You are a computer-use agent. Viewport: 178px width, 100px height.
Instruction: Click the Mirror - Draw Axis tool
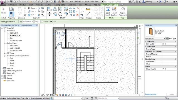point(66,9)
